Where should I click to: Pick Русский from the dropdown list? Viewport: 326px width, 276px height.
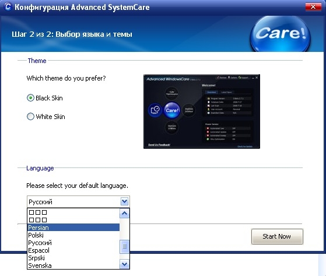pos(73,243)
